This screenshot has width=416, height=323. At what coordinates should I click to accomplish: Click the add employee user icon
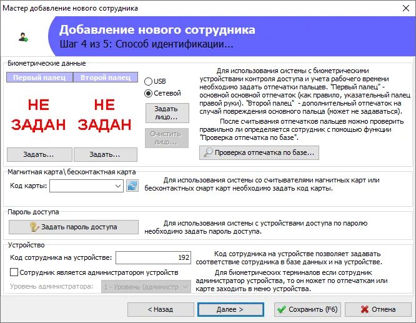point(23,37)
